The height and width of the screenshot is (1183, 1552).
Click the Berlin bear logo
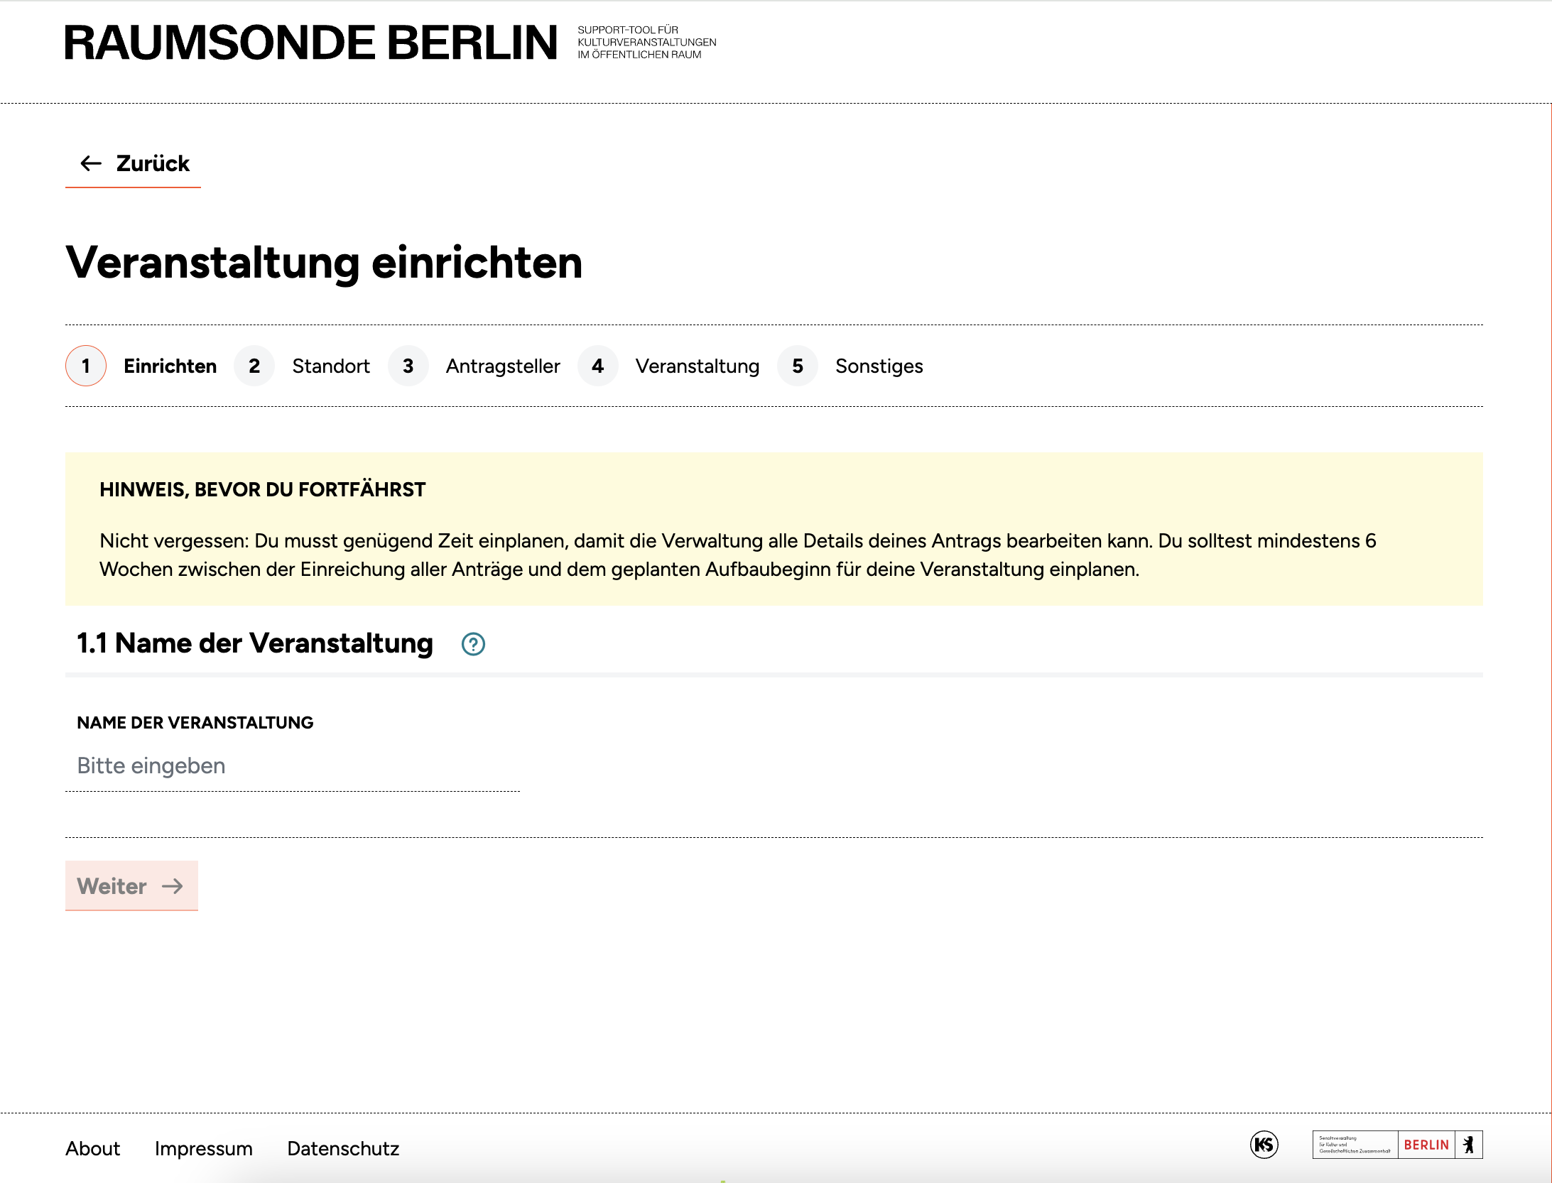click(x=1468, y=1145)
